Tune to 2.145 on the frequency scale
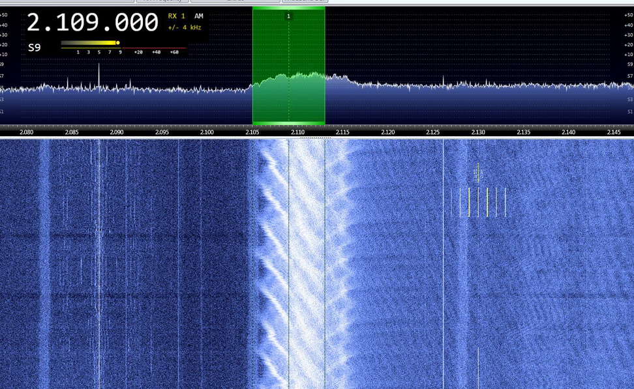634x389 pixels. point(613,132)
